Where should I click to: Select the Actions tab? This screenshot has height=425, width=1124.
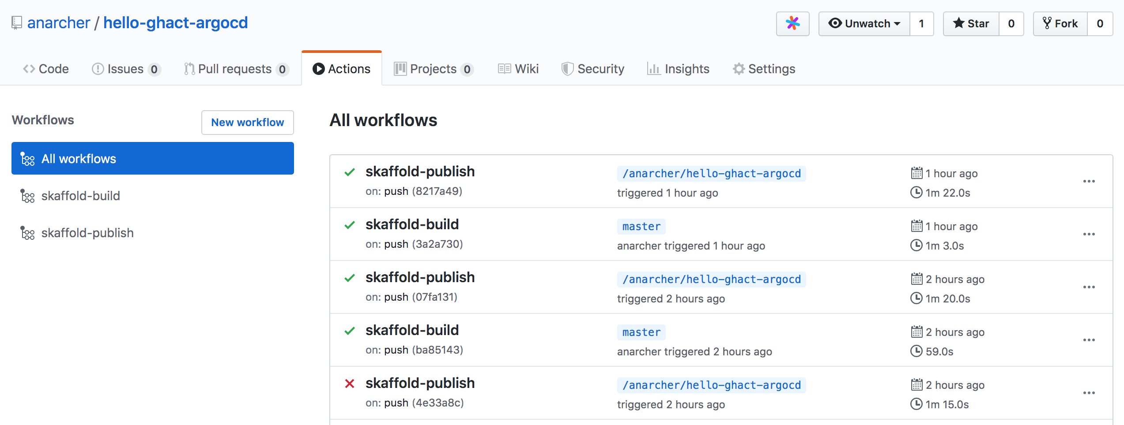[x=342, y=69]
